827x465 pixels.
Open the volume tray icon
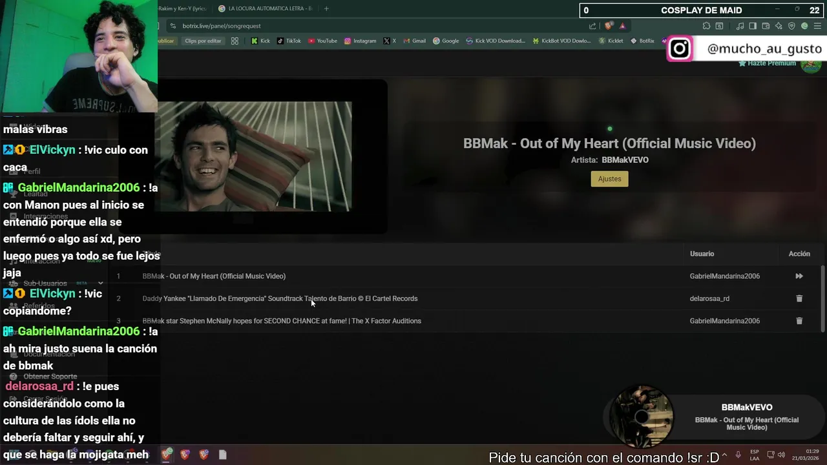(x=782, y=455)
